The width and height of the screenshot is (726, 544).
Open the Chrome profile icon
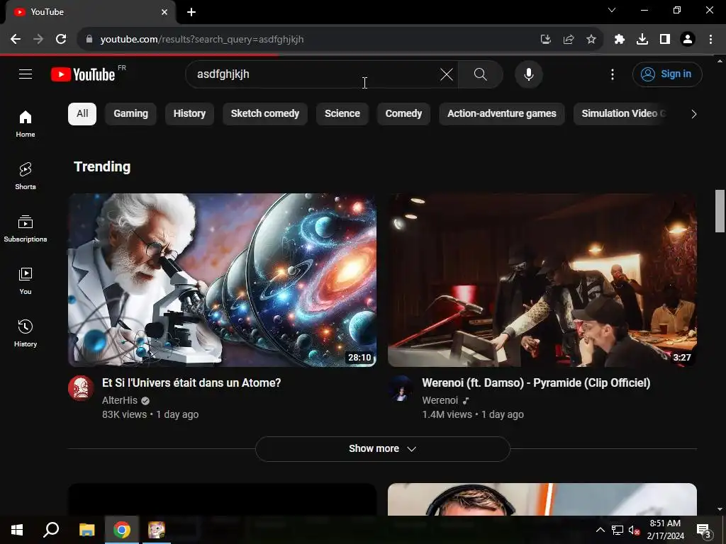pyautogui.click(x=688, y=40)
